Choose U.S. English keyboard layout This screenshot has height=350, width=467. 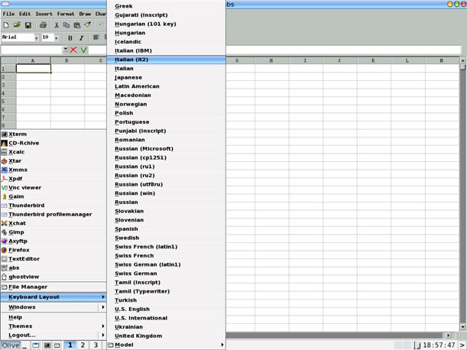[132, 309]
